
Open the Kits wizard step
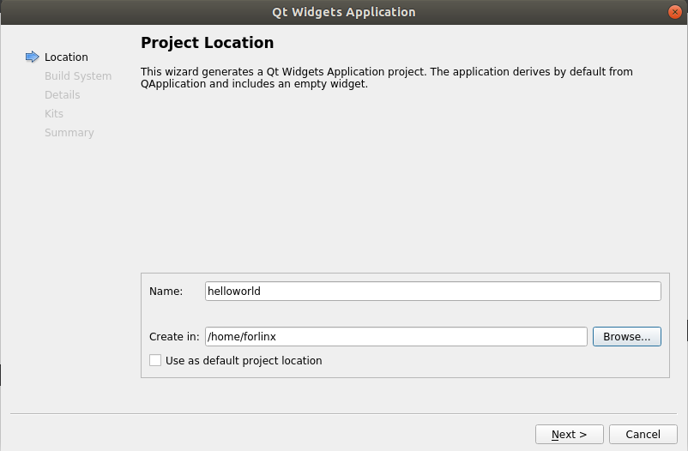tap(54, 114)
